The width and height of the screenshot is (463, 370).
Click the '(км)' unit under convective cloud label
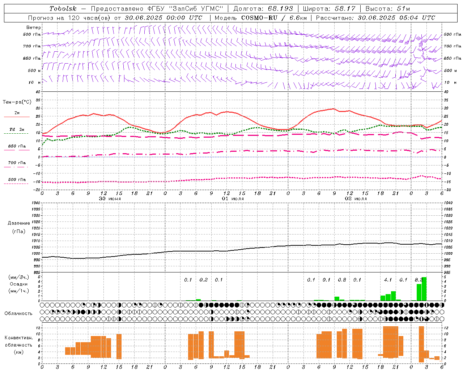19,352
